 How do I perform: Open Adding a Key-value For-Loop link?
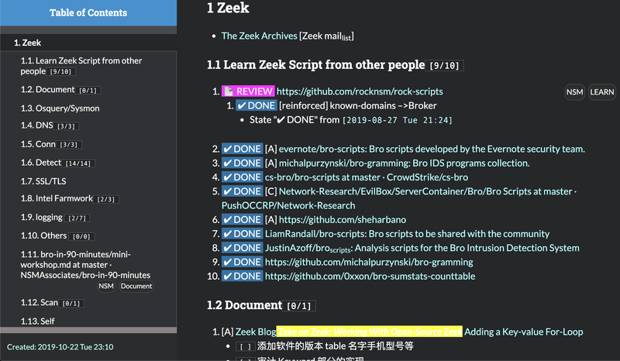(524, 332)
